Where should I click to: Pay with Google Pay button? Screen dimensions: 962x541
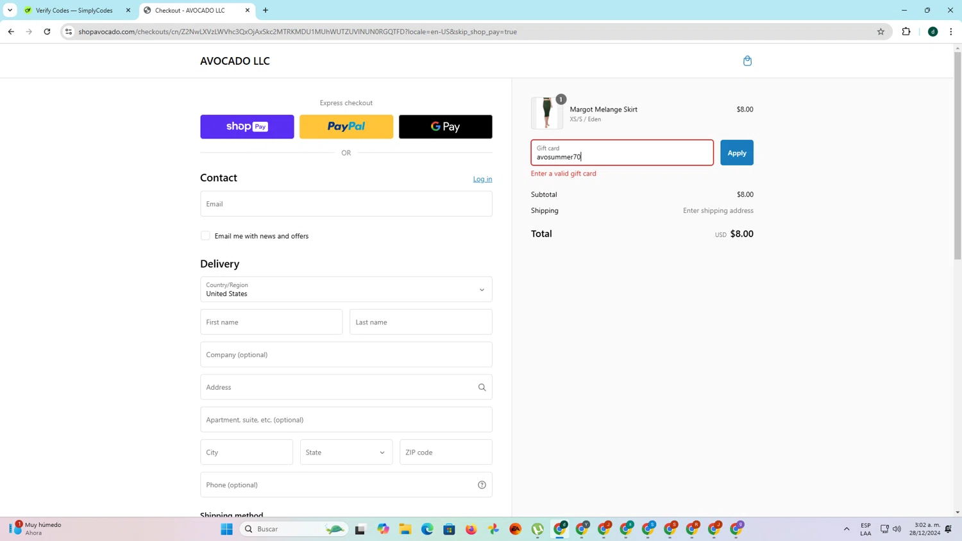446,127
